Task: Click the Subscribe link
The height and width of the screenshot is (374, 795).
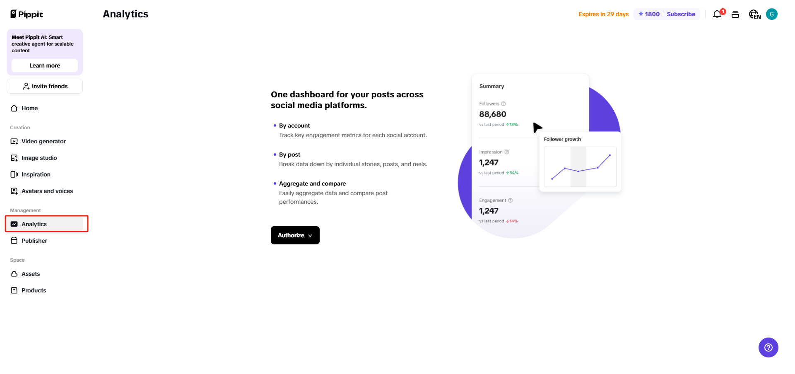Action: (x=681, y=14)
